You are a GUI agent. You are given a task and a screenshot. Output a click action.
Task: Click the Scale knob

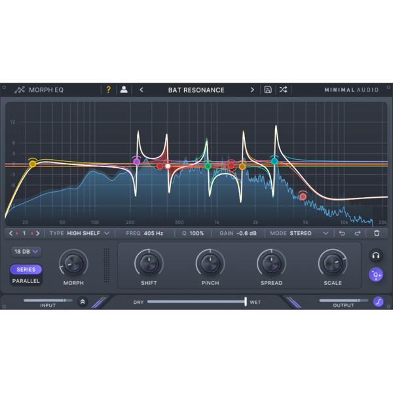pos(333,264)
